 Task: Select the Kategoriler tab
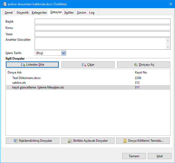coord(39,13)
